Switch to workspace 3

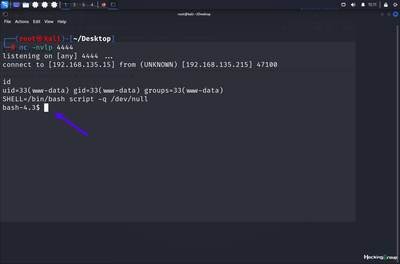coord(83,5)
